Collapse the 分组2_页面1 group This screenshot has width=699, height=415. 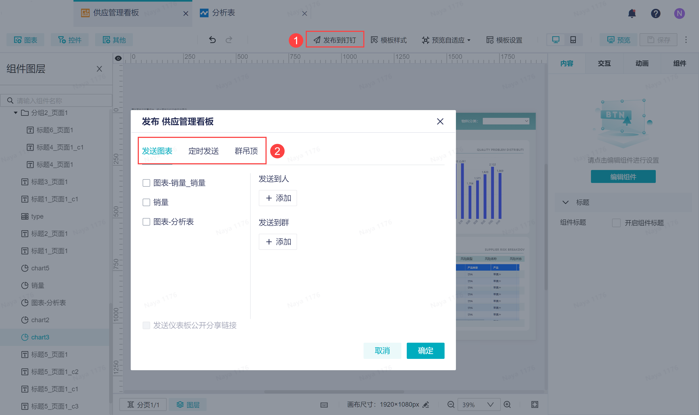pos(16,113)
